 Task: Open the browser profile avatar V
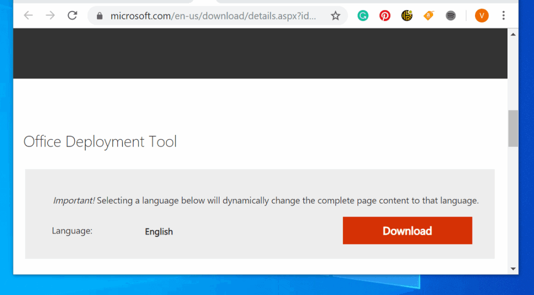point(481,15)
